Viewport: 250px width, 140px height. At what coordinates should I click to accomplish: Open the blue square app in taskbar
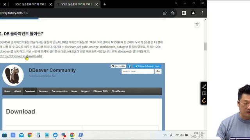click(x=13, y=135)
